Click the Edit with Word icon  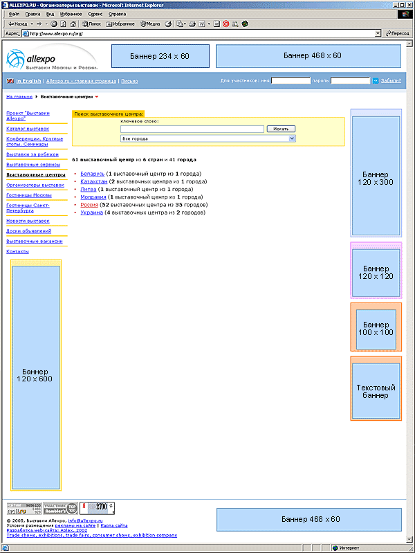(202, 24)
